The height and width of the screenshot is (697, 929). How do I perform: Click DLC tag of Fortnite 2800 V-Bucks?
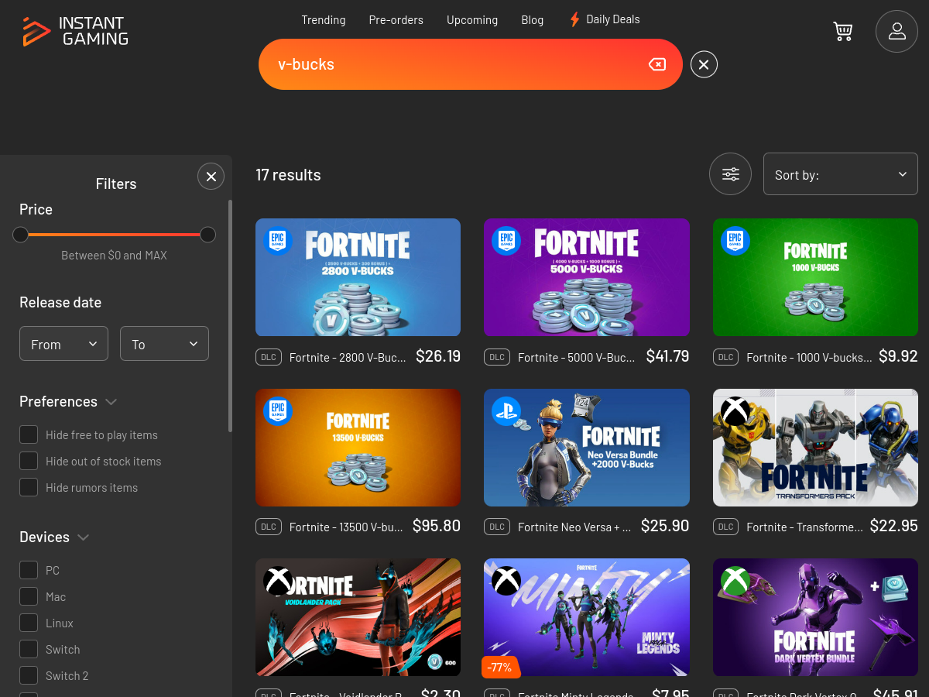point(269,357)
